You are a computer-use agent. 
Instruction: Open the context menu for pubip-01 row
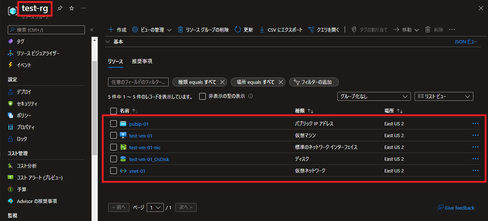click(476, 124)
